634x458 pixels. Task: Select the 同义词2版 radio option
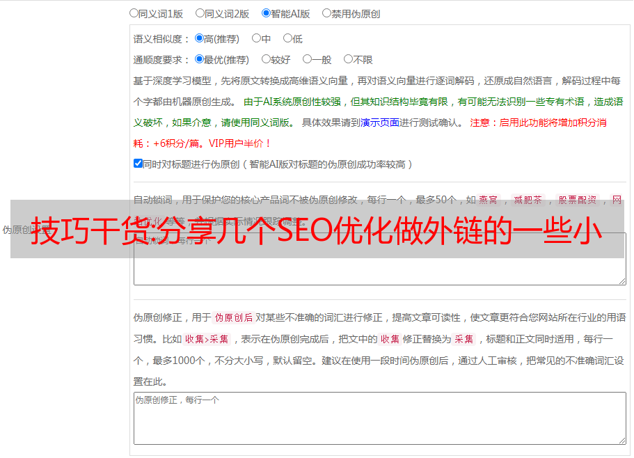point(200,13)
